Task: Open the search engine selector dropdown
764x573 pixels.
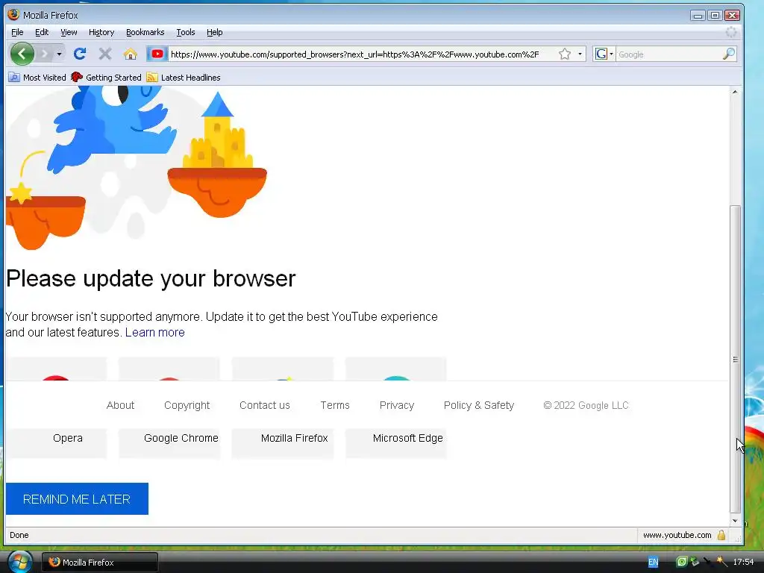Action: coord(604,54)
